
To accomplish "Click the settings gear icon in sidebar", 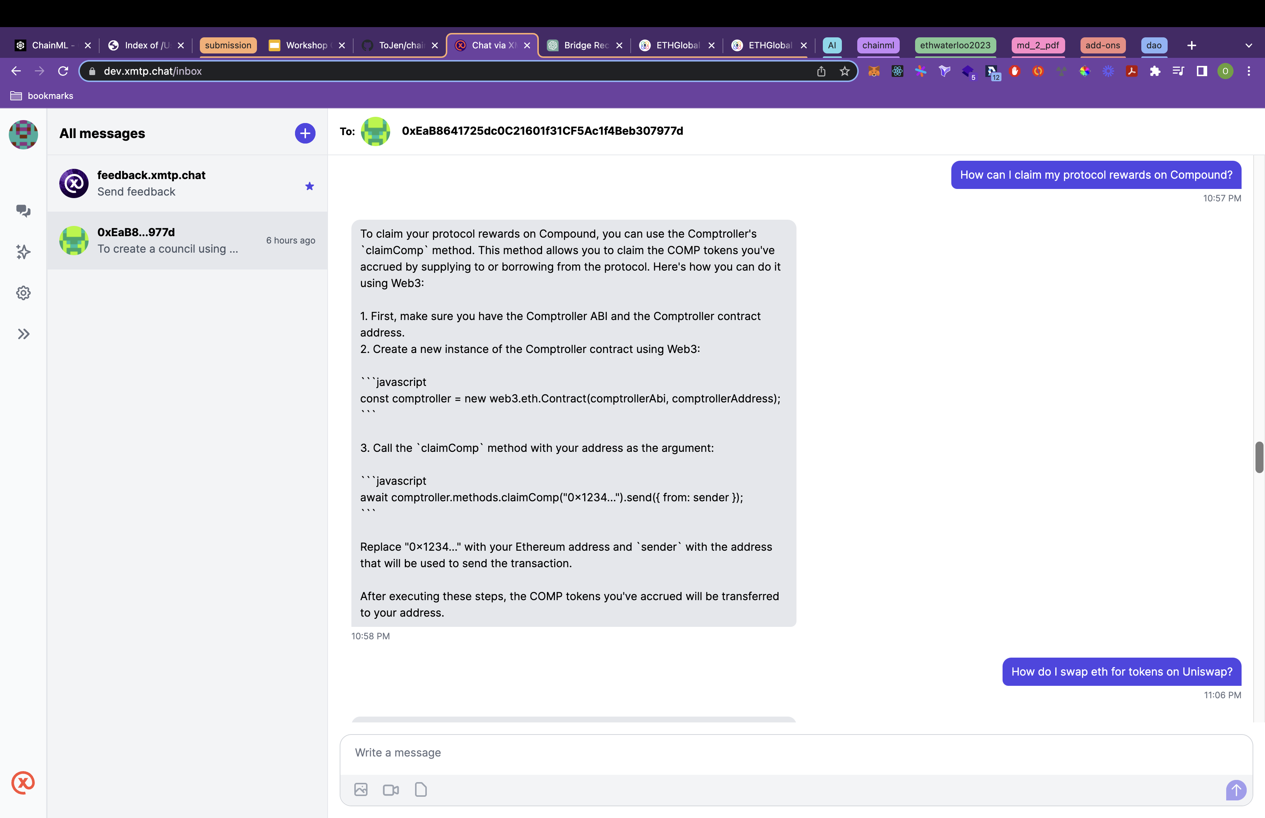I will click(x=23, y=292).
